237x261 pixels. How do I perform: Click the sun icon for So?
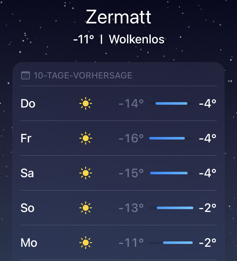coord(85,208)
